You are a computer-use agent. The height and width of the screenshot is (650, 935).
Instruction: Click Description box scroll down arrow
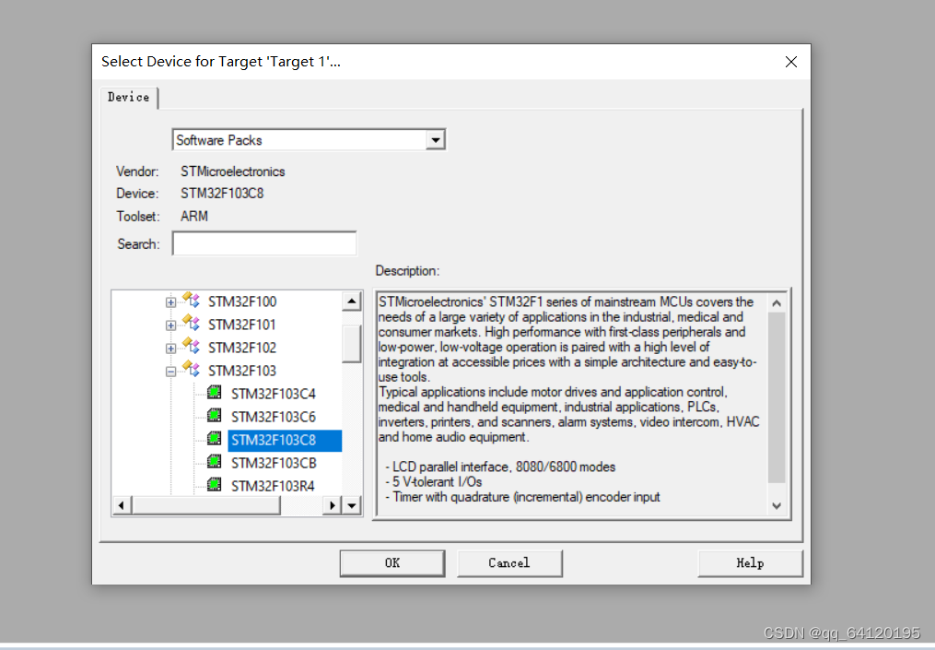pyautogui.click(x=777, y=505)
